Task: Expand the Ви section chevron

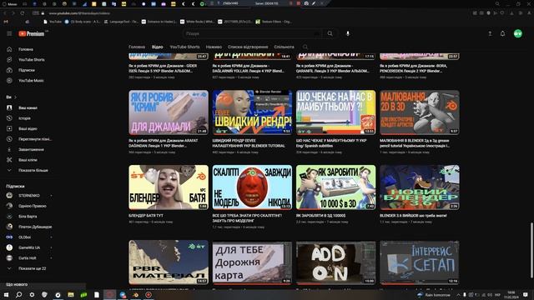Action: (x=15, y=97)
